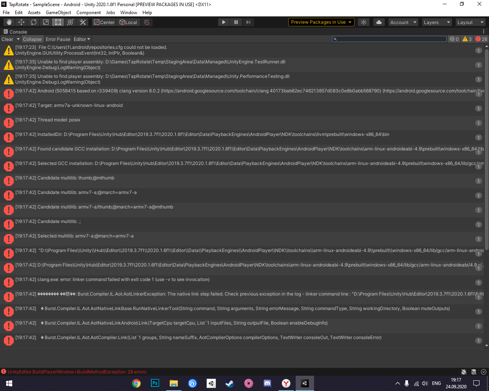Select Target armv7a-unknown-linux-android error
489x391 pixels.
[241, 108]
